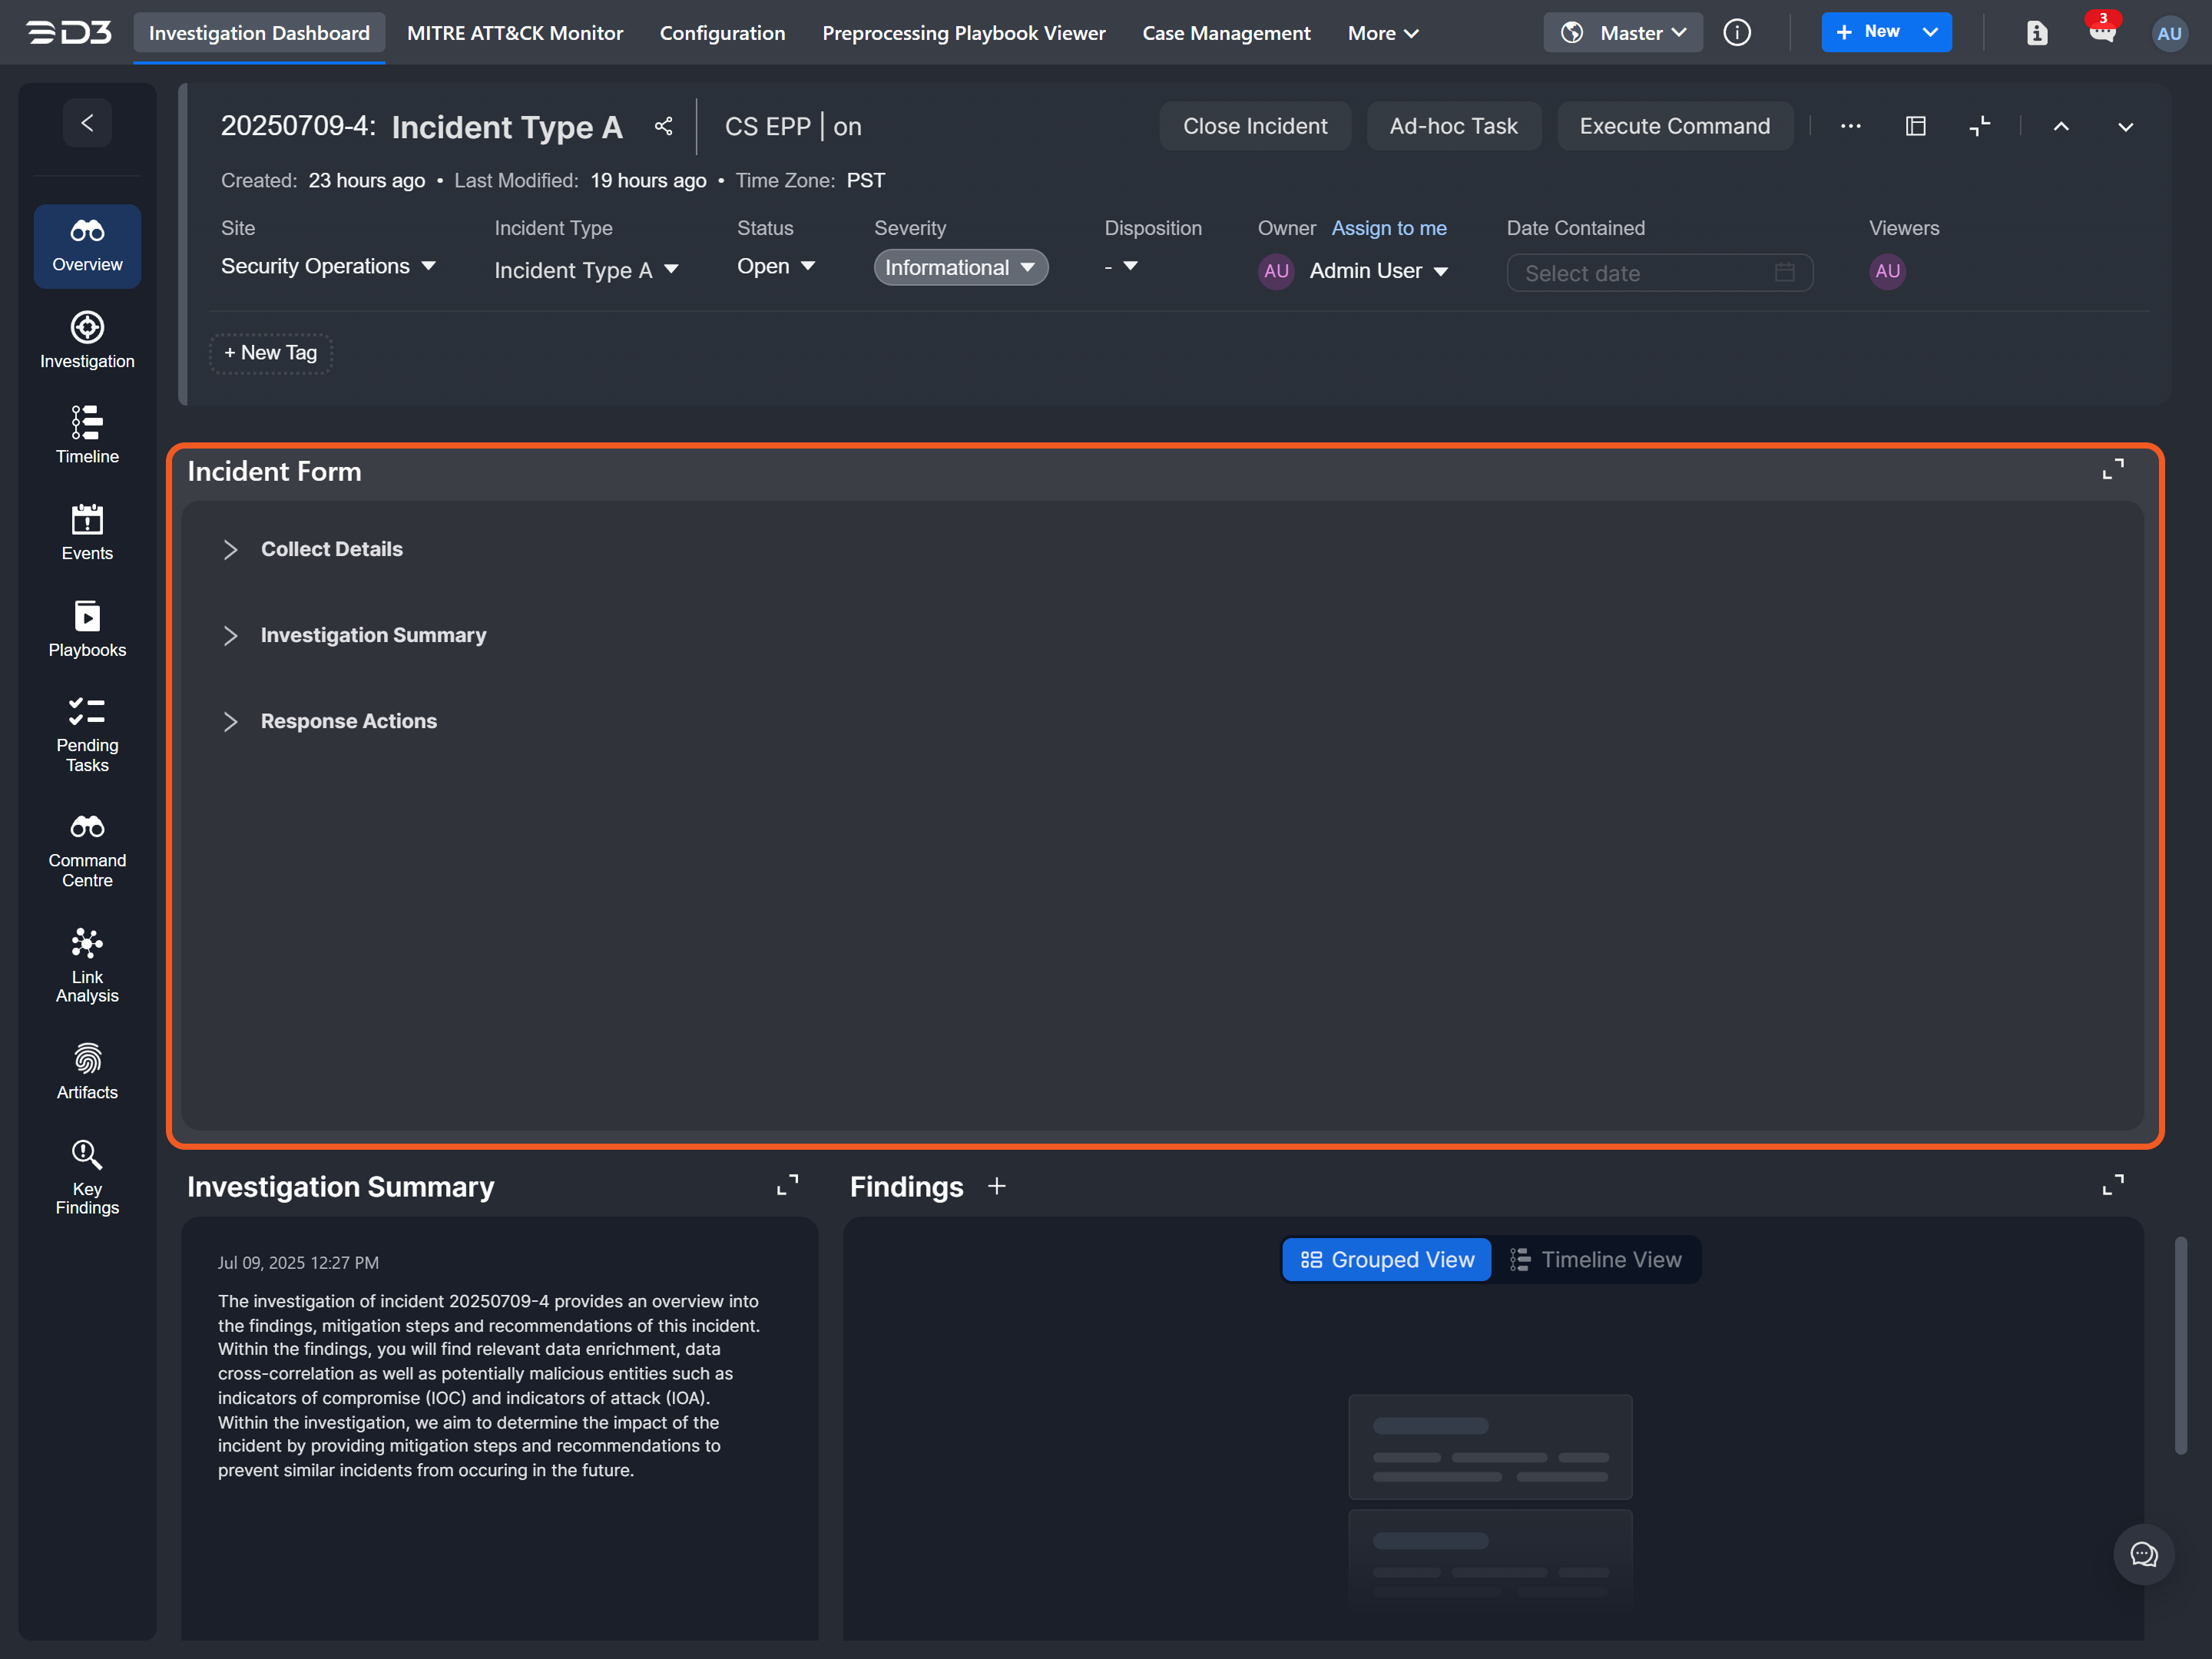Expand the Incident Form panel to fullscreen
This screenshot has height=1659, width=2212.
[2112, 470]
